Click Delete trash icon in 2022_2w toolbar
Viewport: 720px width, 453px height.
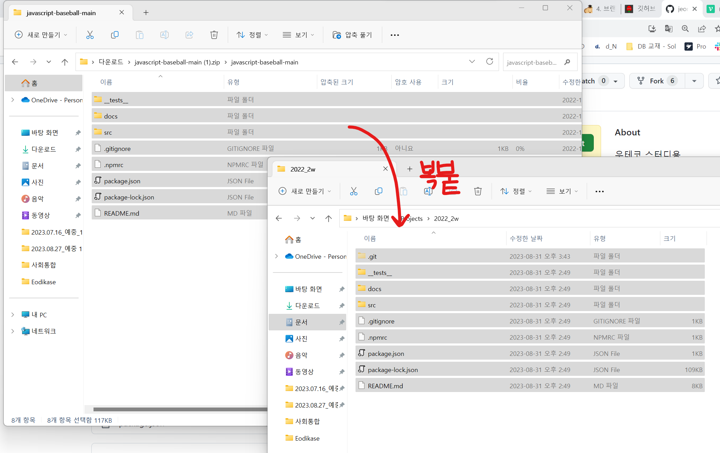(x=478, y=191)
